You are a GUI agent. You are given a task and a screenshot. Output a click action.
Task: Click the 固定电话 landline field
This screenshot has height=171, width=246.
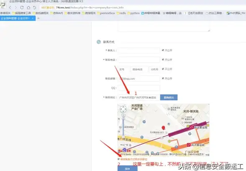pyautogui.click(x=139, y=69)
